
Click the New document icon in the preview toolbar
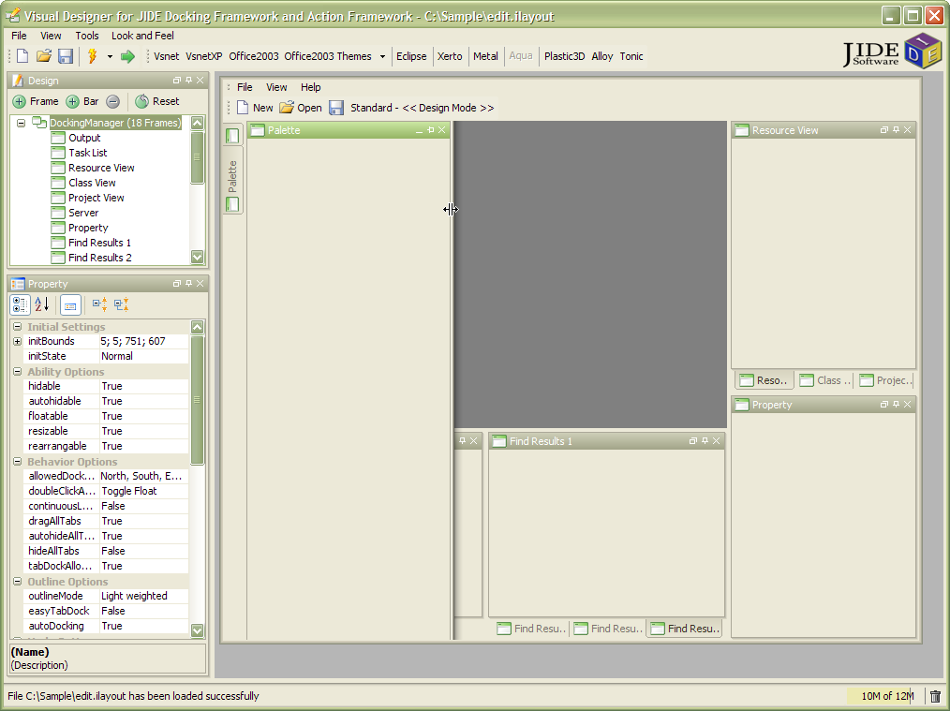243,108
